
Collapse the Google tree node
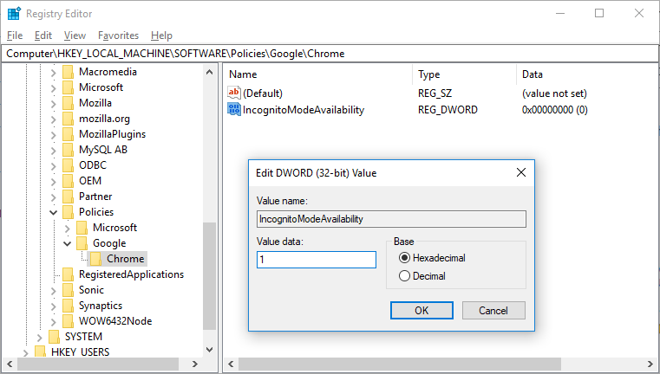coord(68,243)
